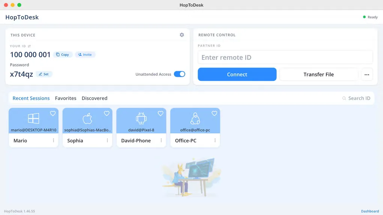383x215 pixels.
Task: Switch to Discovered tab
Action: (x=95, y=98)
